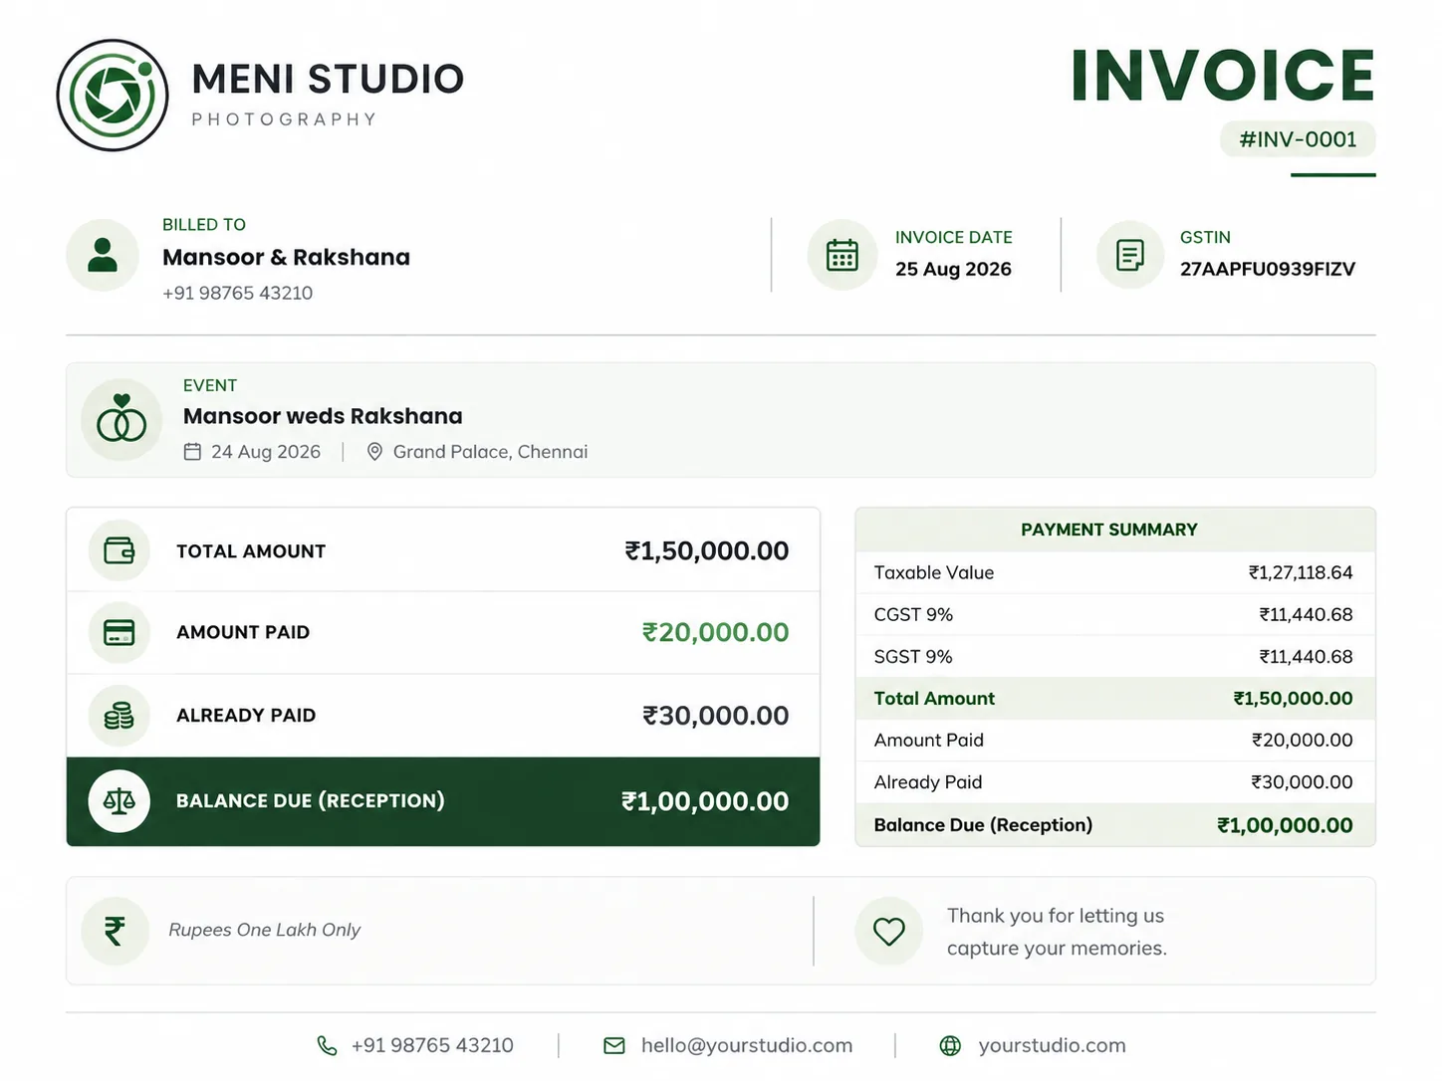Click the Already Paid row label in Payment Summary
1442x1081 pixels.
928,782
